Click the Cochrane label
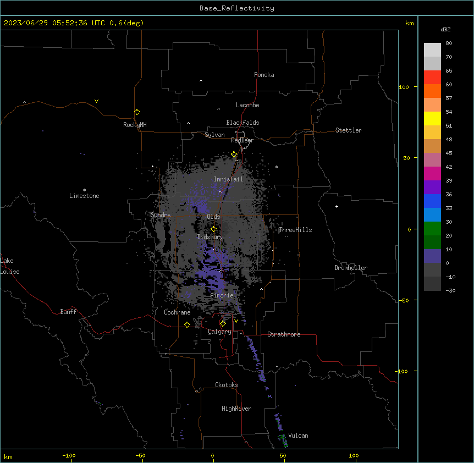Screen dimensions: 474x463 pyautogui.click(x=177, y=312)
